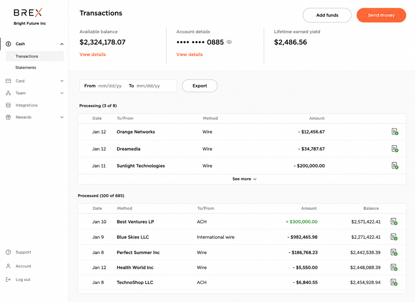Image resolution: width=415 pixels, height=302 pixels.
Task: Click the Cash dollar icon in sidebar
Action: pos(8,44)
